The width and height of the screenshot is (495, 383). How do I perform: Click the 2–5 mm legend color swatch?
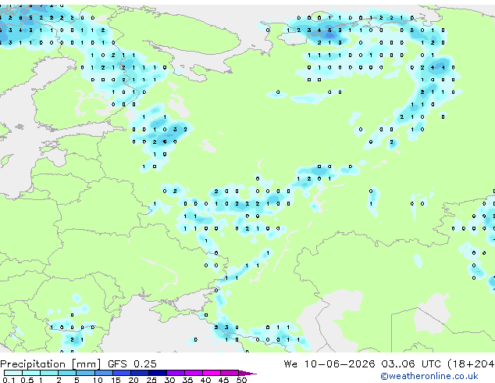[67, 373]
